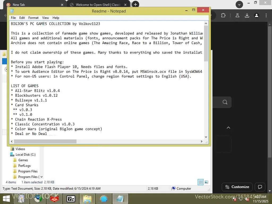The image size is (272, 204).
Task: Open the red fox taskbar icon
Action: click(54, 199)
